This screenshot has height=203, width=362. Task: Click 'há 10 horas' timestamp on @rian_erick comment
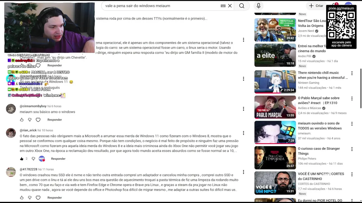(x=45, y=131)
